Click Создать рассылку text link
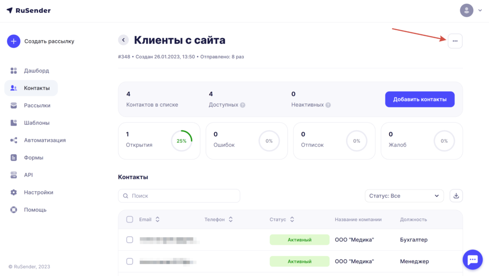489x276 pixels. [49, 41]
